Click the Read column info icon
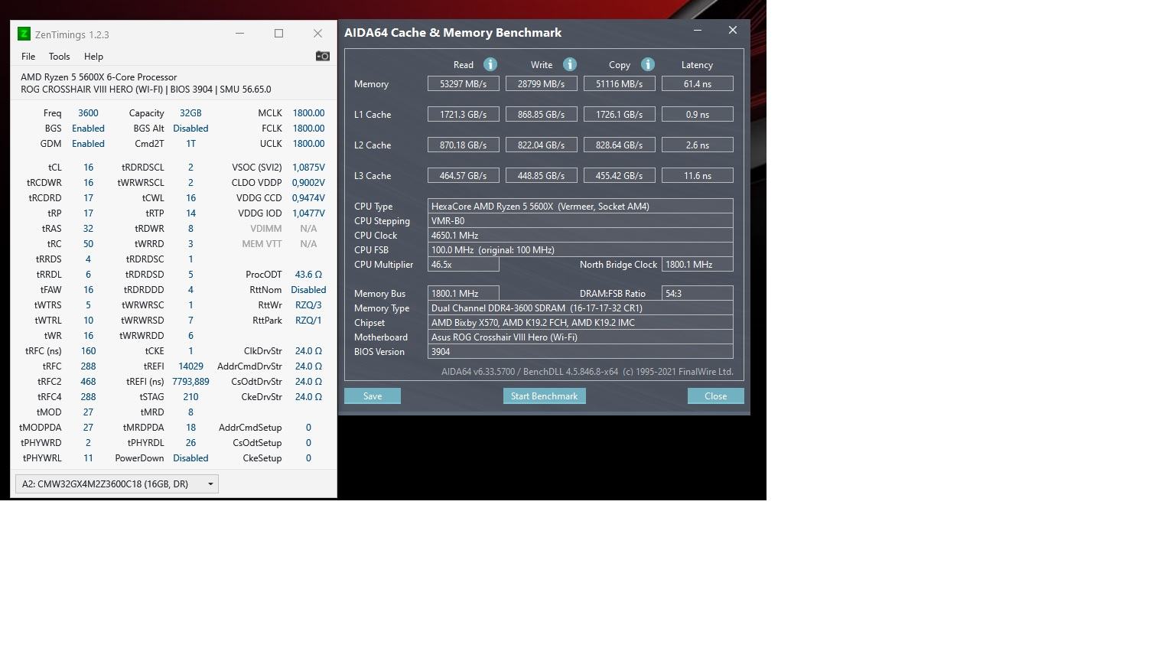This screenshot has width=1175, height=661. 490,64
